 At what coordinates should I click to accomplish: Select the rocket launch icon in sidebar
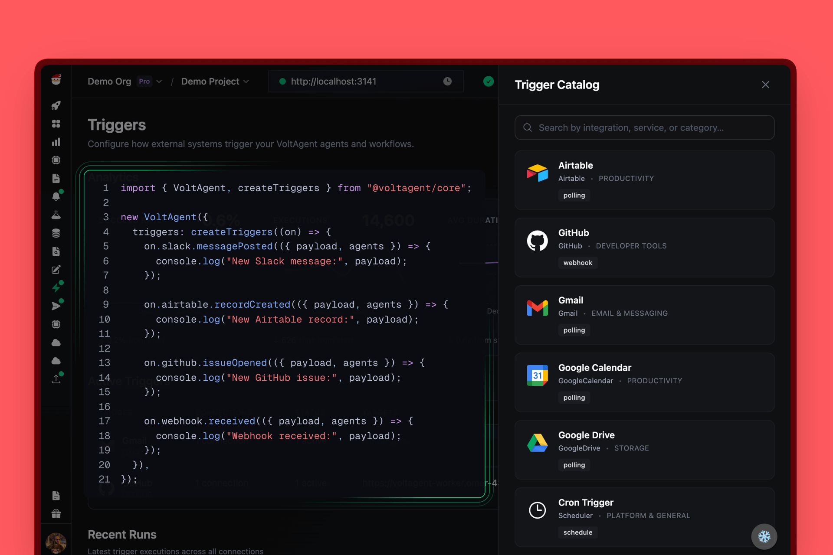click(56, 105)
